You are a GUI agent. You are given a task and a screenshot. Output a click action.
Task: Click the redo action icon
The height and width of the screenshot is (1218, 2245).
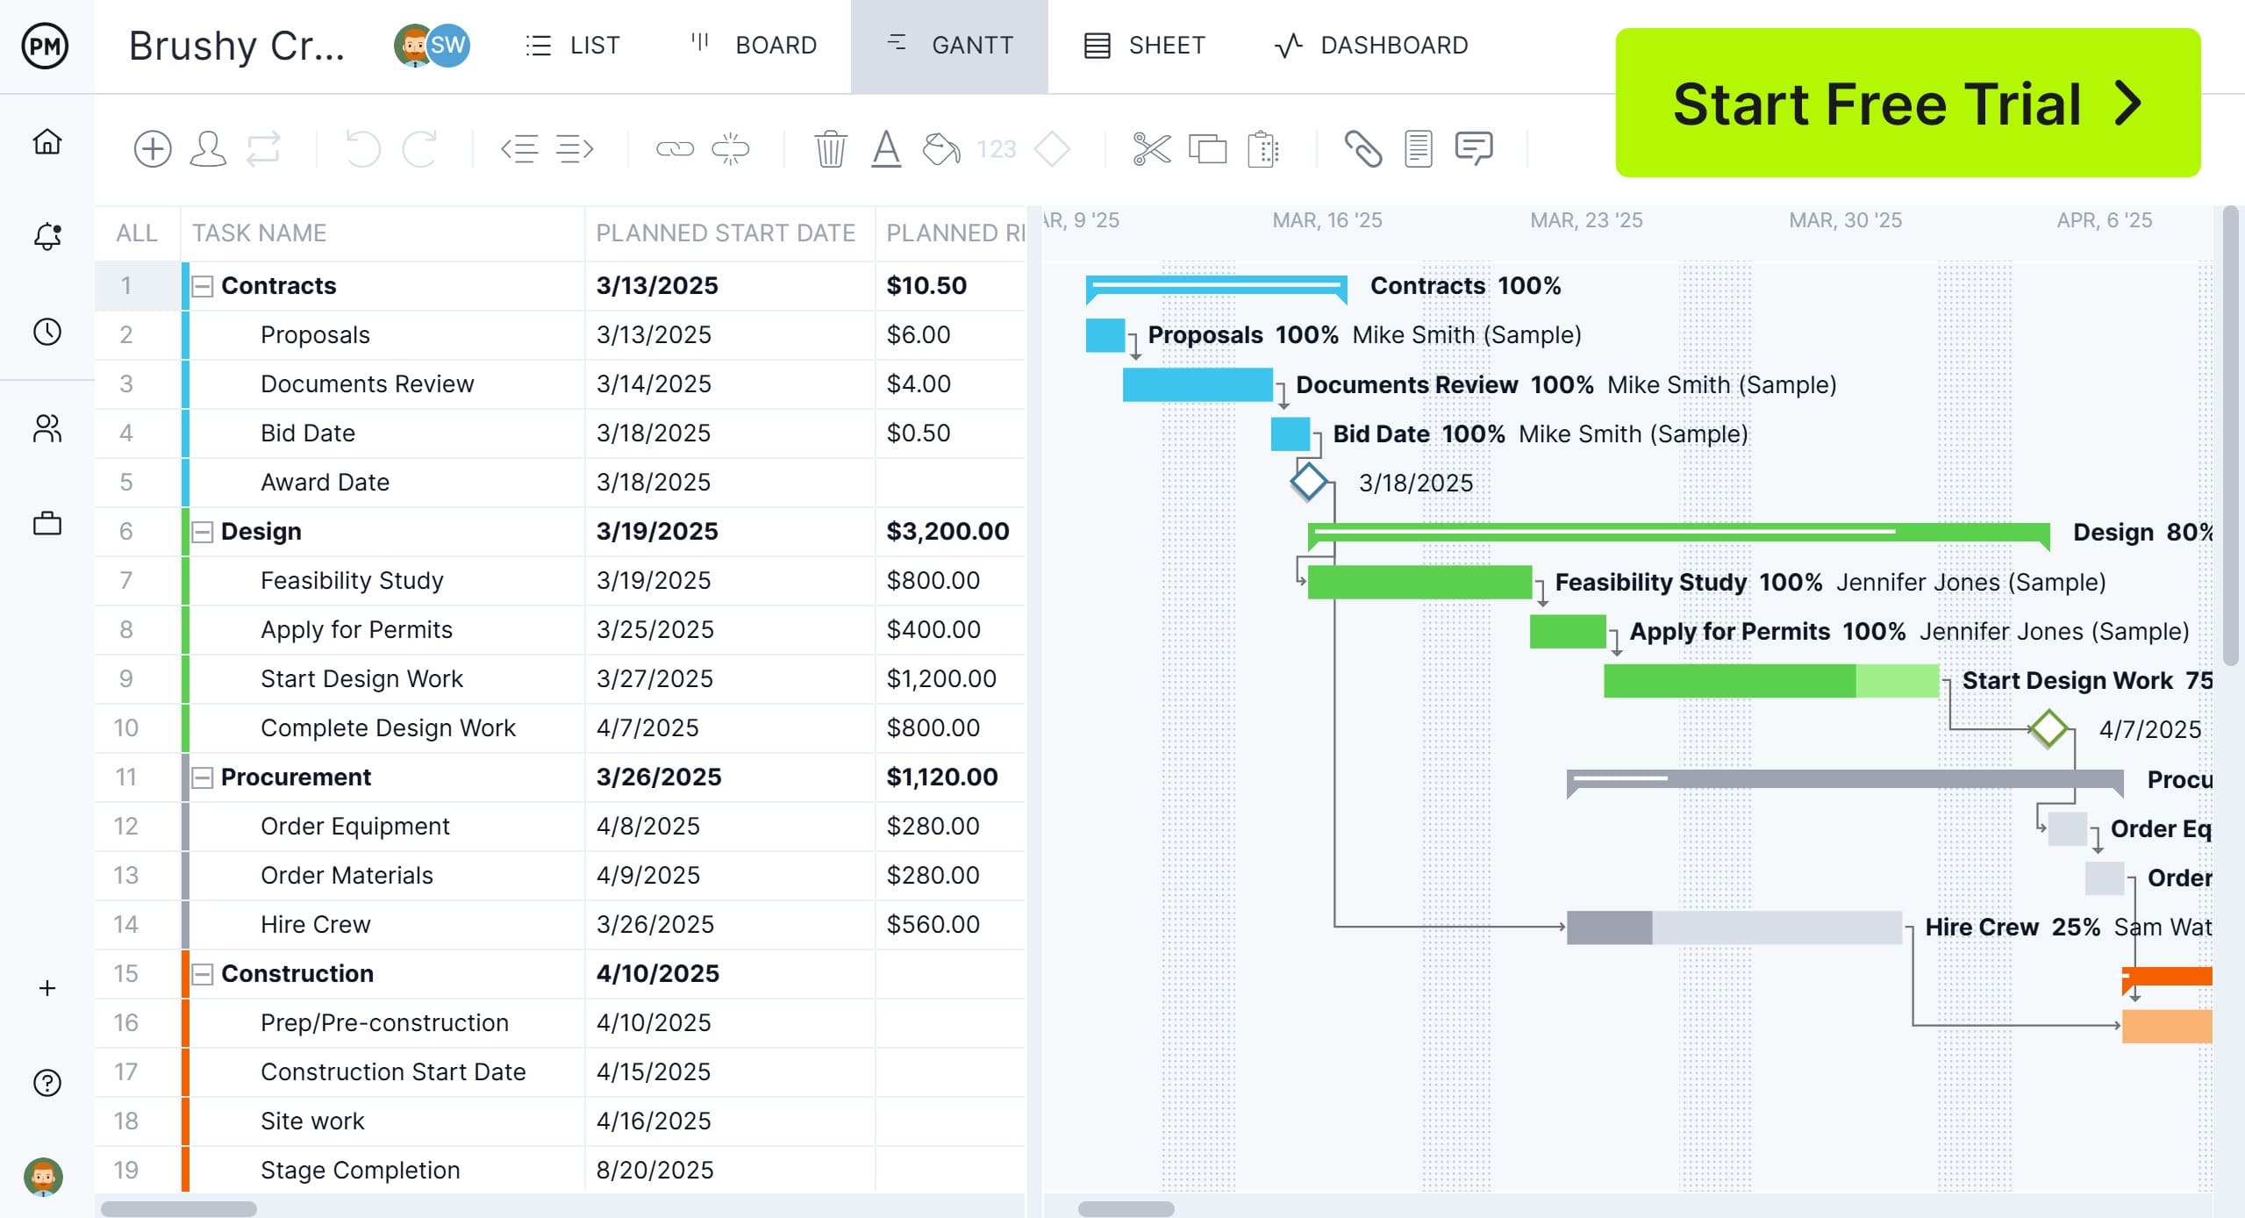(x=420, y=147)
